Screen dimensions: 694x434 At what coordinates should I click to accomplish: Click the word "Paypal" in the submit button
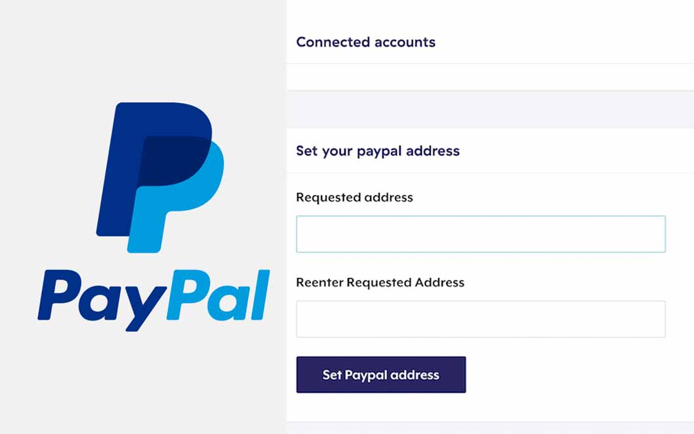tap(366, 375)
